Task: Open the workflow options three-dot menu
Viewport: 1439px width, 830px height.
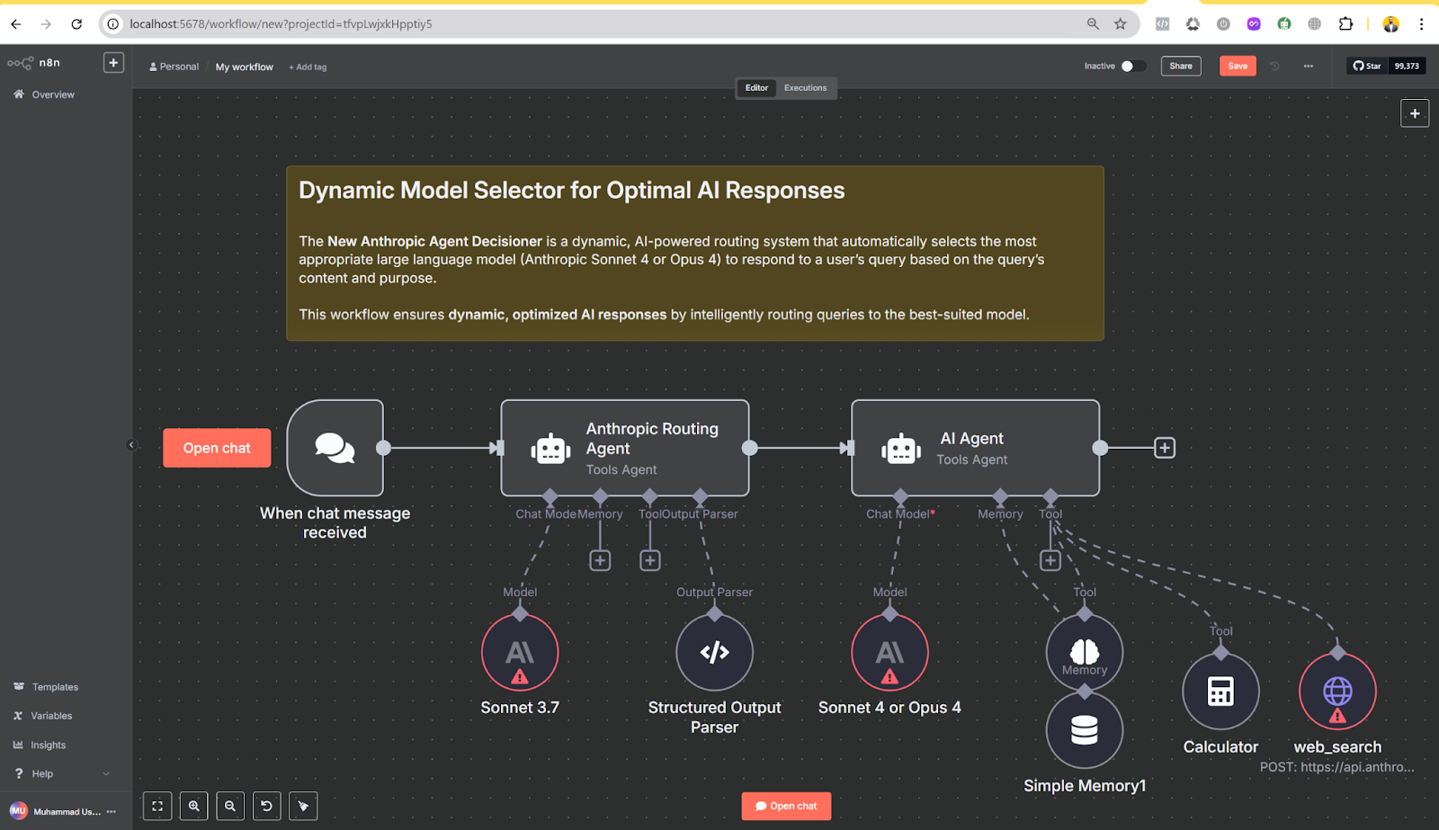Action: click(1309, 67)
